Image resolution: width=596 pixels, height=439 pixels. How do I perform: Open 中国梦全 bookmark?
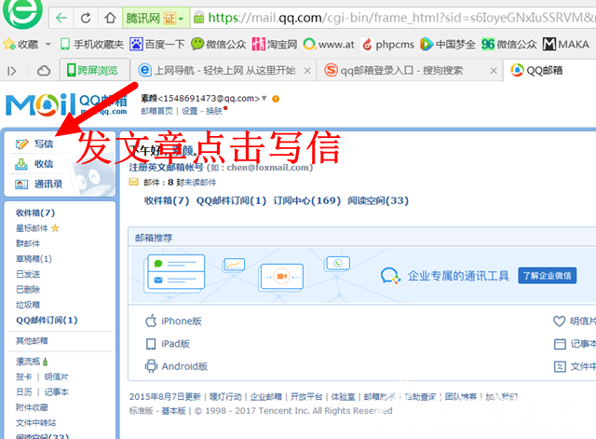coord(448,45)
